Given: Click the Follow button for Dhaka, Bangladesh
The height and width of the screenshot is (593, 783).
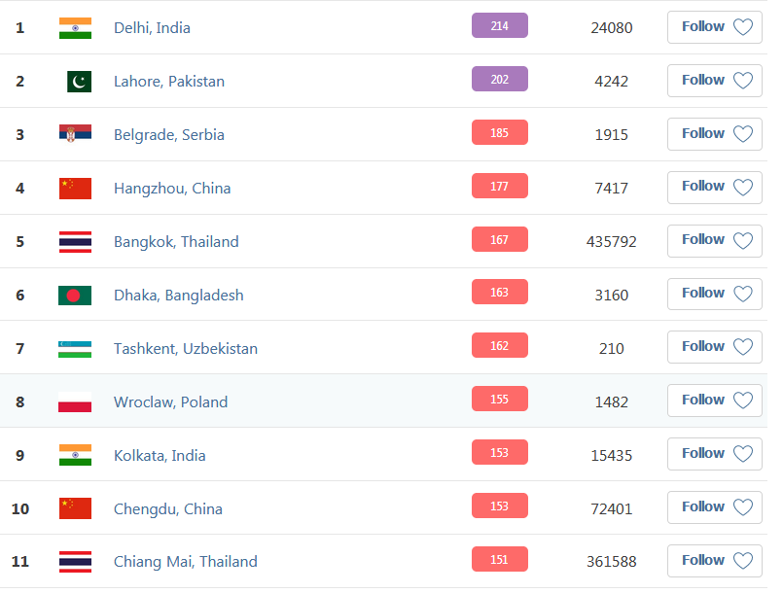Looking at the screenshot, I should coord(714,294).
